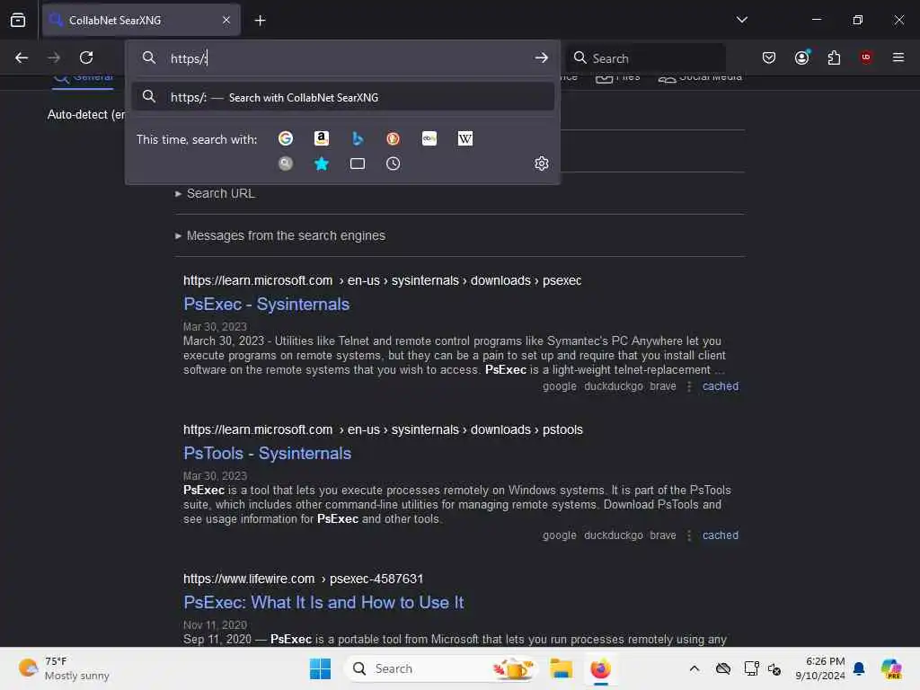Image resolution: width=920 pixels, height=690 pixels.
Task: Select 'Search with CollabNet SearXNG' suggestion
Action: tap(343, 97)
